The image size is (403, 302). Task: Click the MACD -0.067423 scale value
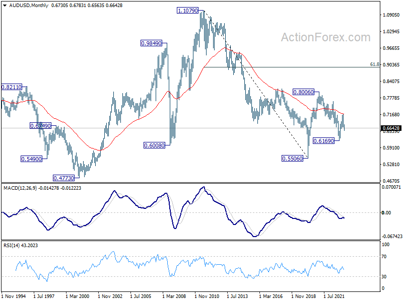point(392,236)
